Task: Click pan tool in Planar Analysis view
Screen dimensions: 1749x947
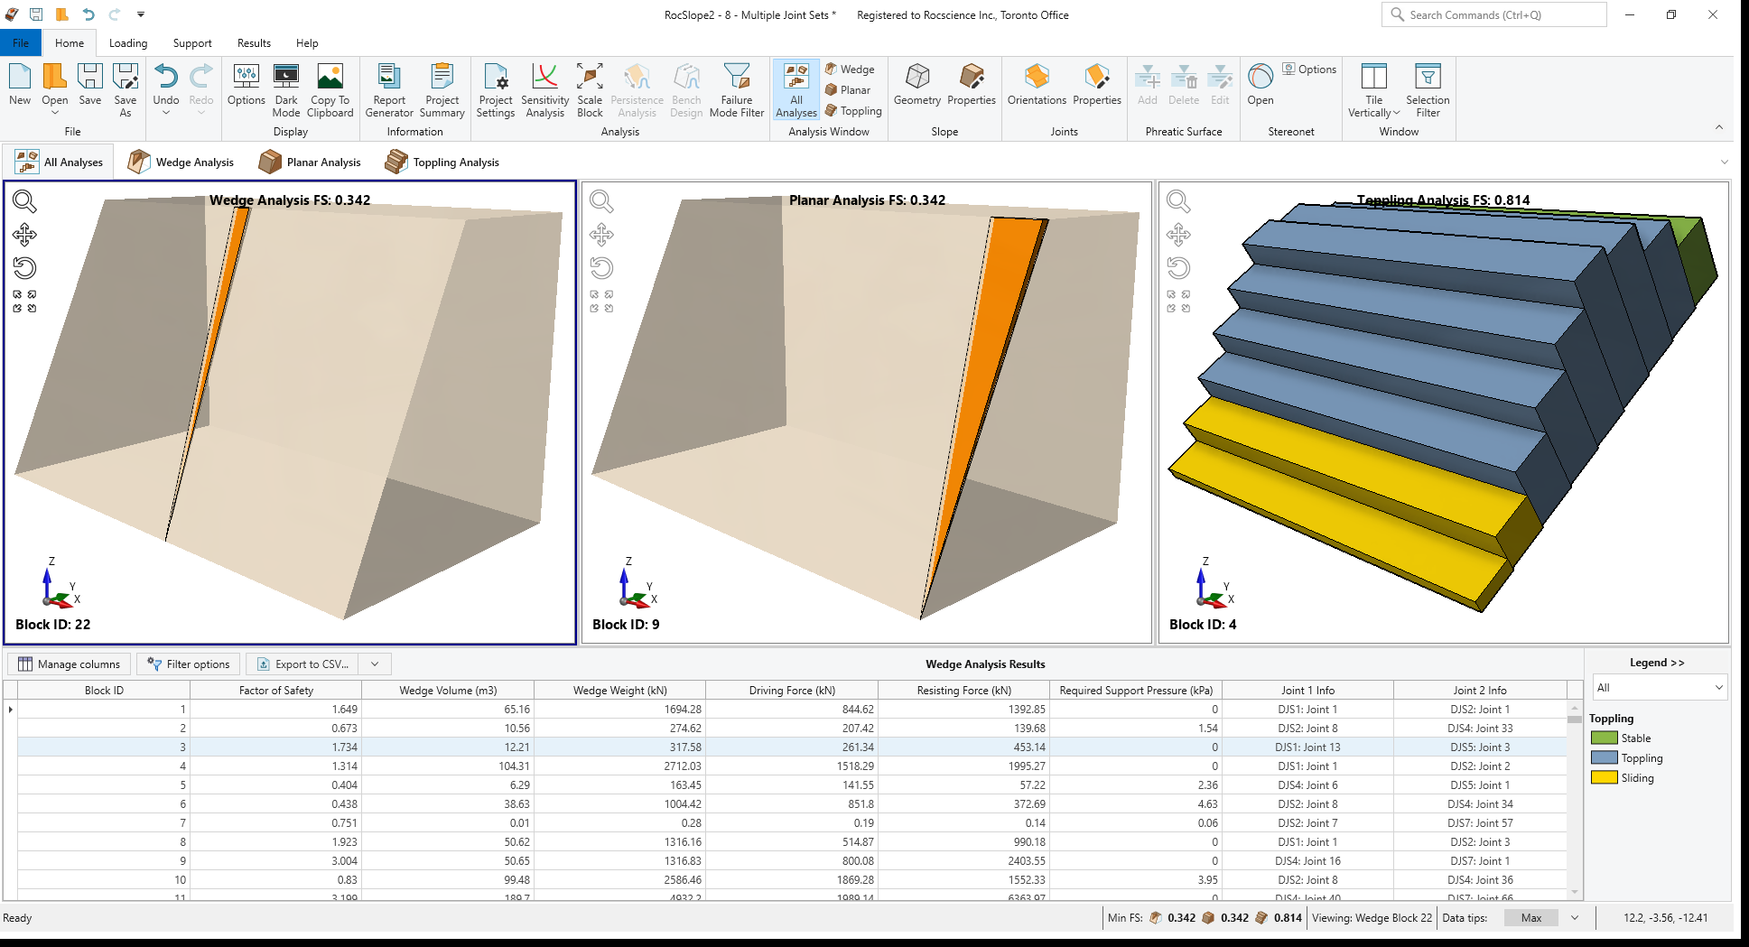Action: tap(601, 235)
